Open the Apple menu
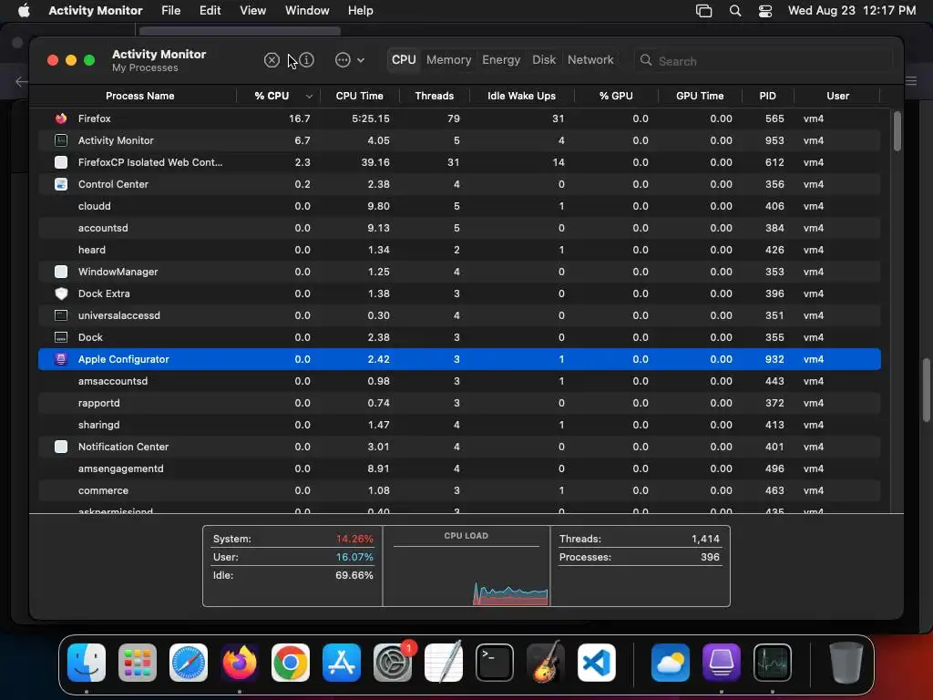 24,11
